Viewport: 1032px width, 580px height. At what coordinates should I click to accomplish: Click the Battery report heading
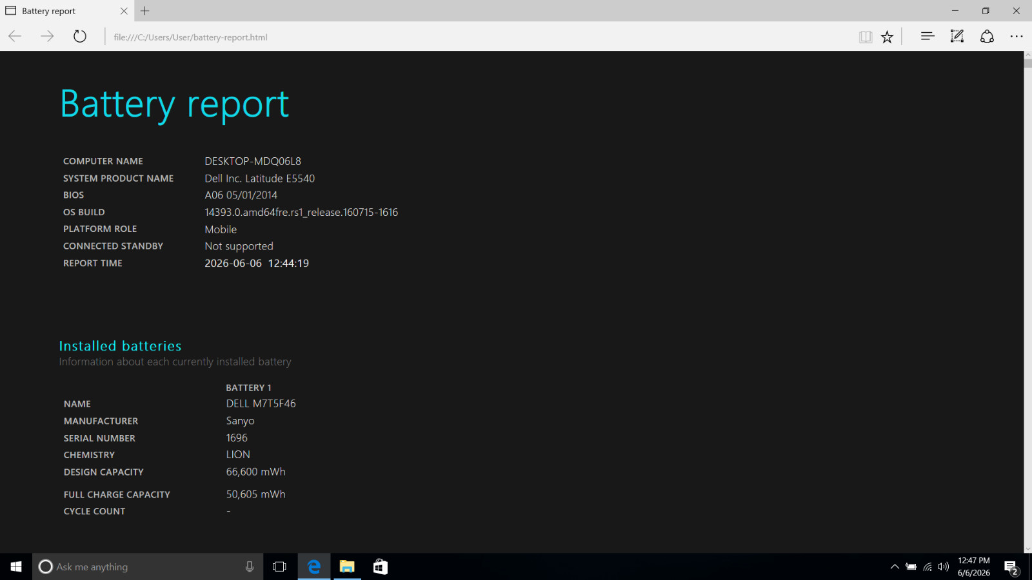click(174, 104)
